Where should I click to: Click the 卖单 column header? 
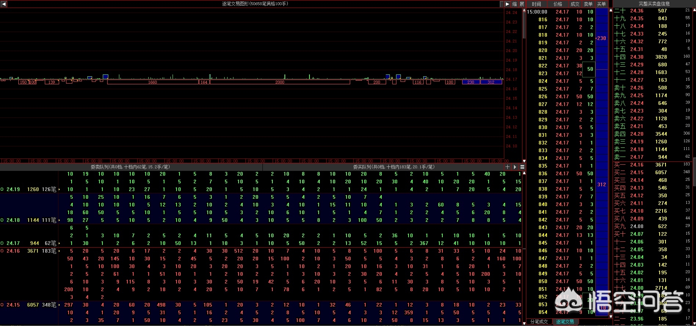[x=588, y=4]
